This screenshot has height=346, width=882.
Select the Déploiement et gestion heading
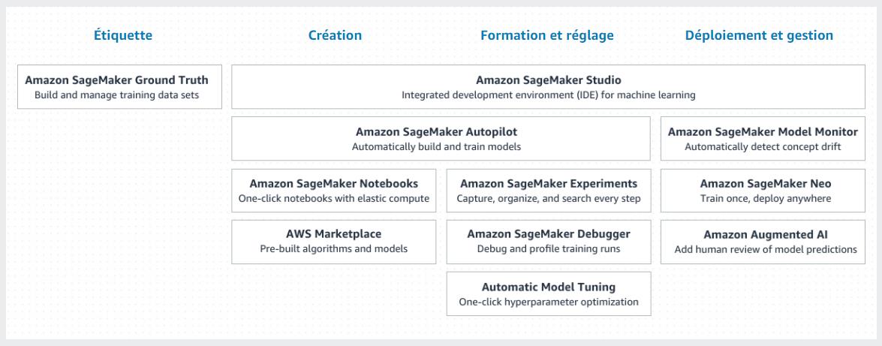pyautogui.click(x=759, y=35)
